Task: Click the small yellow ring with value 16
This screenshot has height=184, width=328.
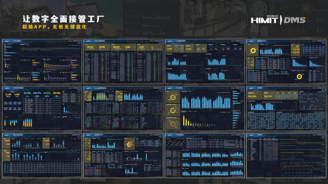Action: pyautogui.click(x=299, y=76)
